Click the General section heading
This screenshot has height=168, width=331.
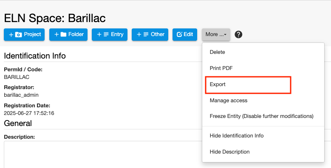18,123
